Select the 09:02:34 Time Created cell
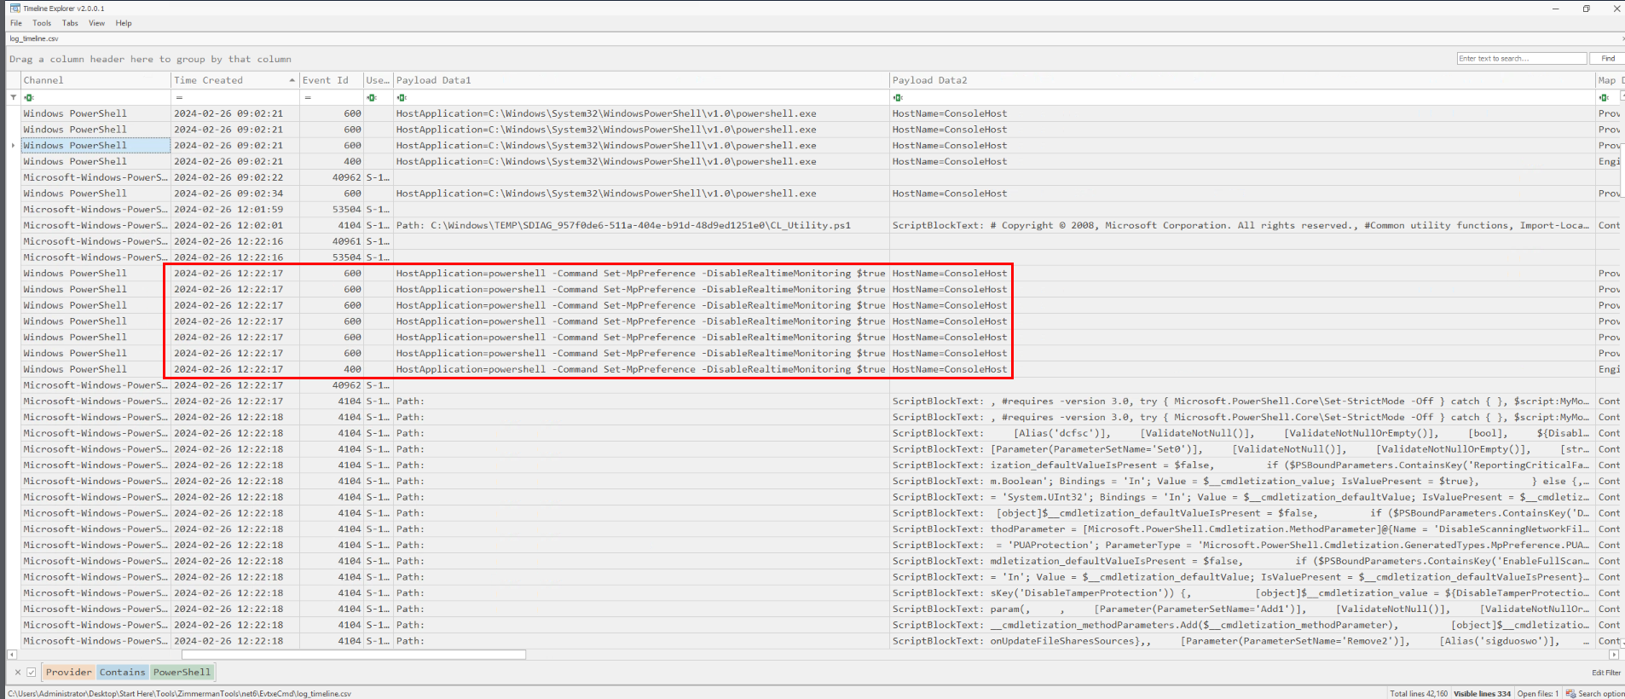1625x699 pixels. click(235, 194)
